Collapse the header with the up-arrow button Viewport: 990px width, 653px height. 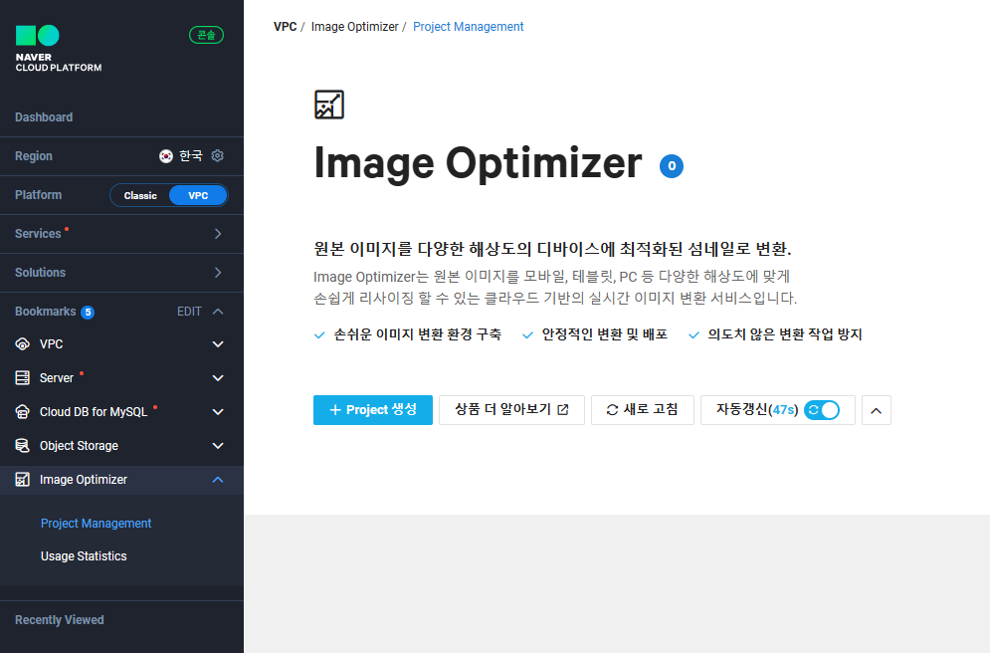pyautogui.click(x=876, y=410)
